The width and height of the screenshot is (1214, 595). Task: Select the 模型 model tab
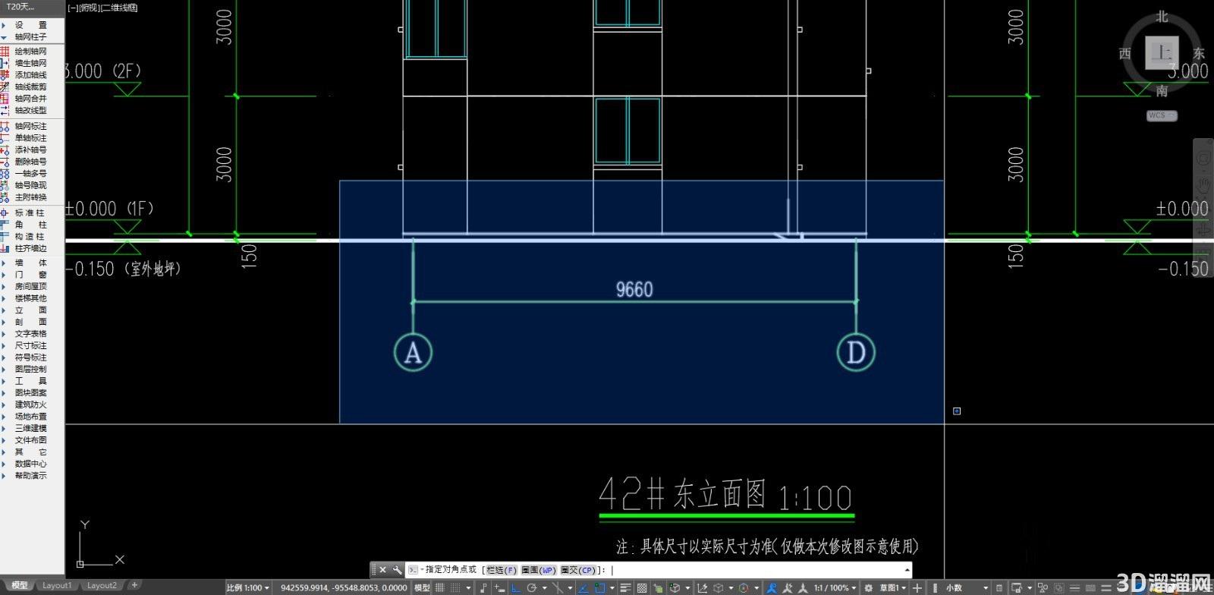18,585
